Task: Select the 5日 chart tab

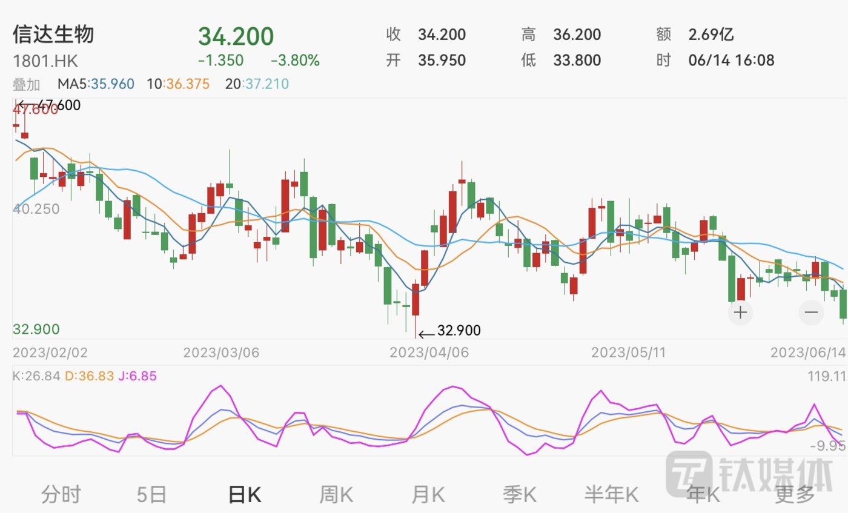Action: 151,494
